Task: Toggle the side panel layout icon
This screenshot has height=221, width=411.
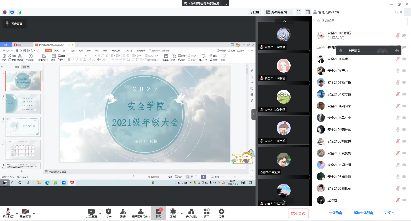Action: (308, 12)
